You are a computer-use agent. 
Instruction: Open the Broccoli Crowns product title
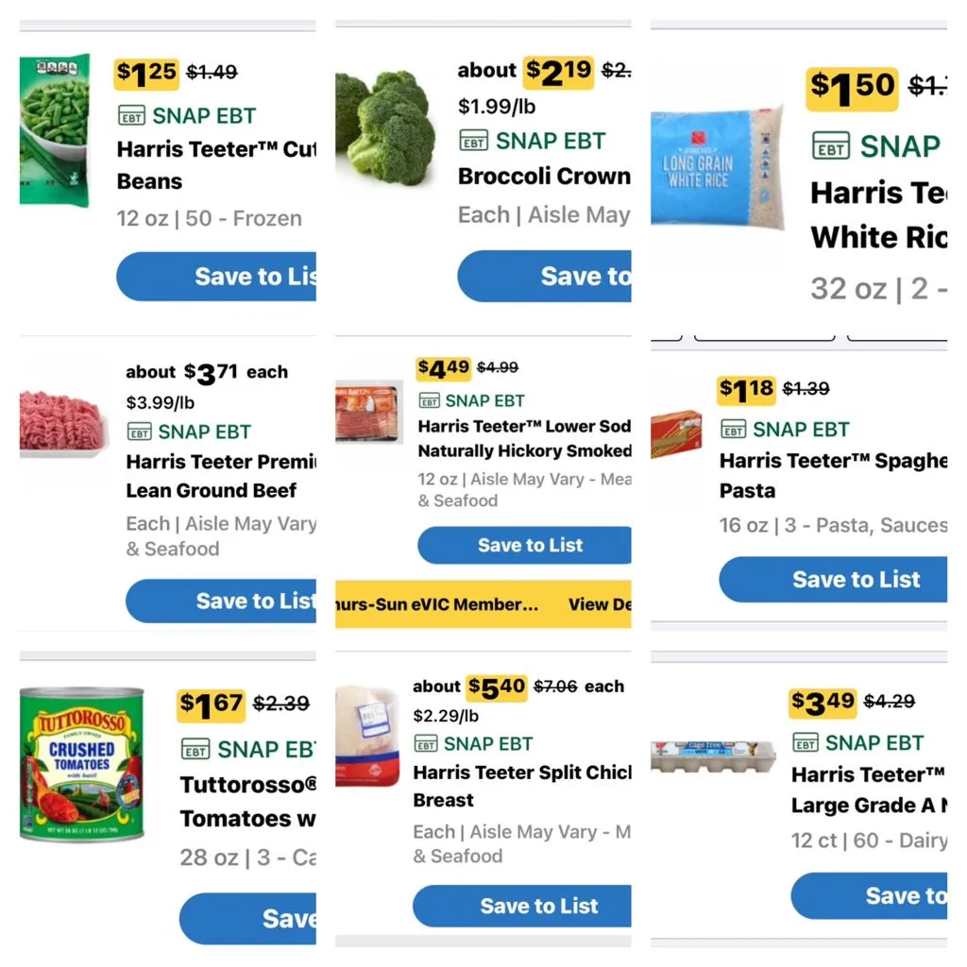tap(544, 177)
